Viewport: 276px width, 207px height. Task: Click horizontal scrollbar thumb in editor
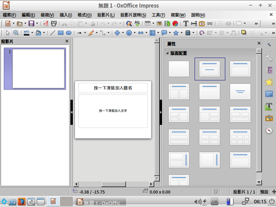(x=114, y=184)
